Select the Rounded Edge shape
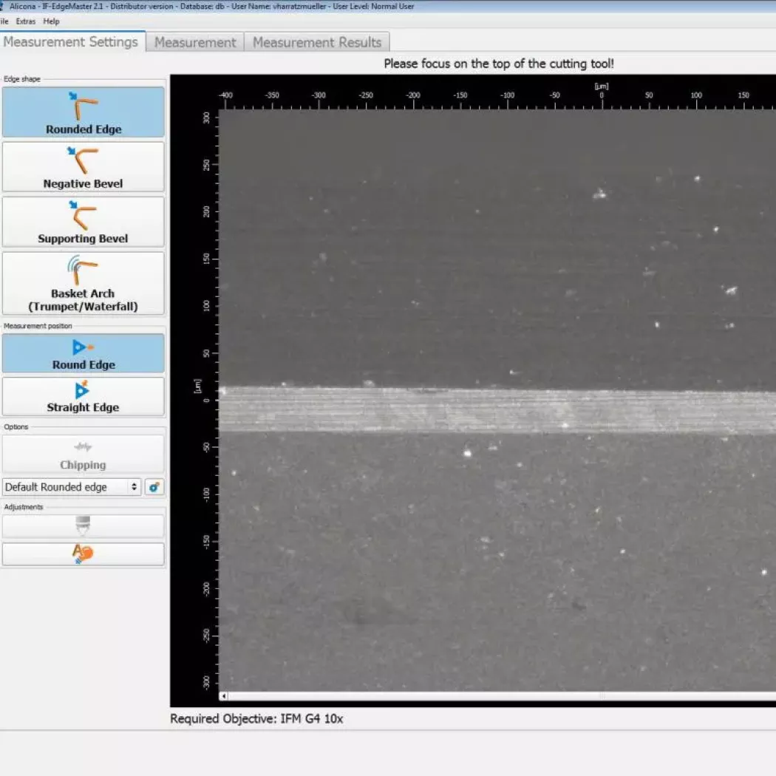The image size is (776, 776). [83, 112]
